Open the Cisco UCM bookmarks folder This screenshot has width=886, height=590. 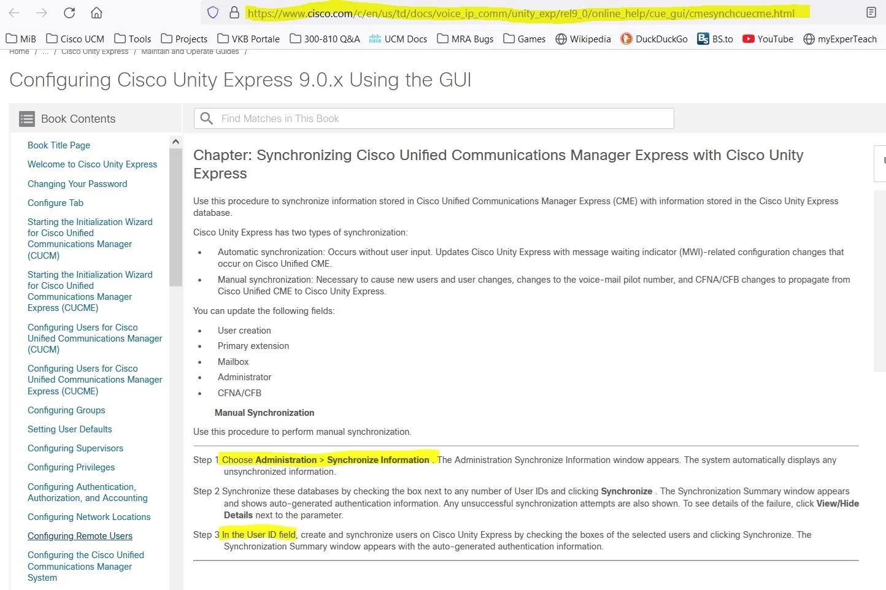(x=75, y=39)
